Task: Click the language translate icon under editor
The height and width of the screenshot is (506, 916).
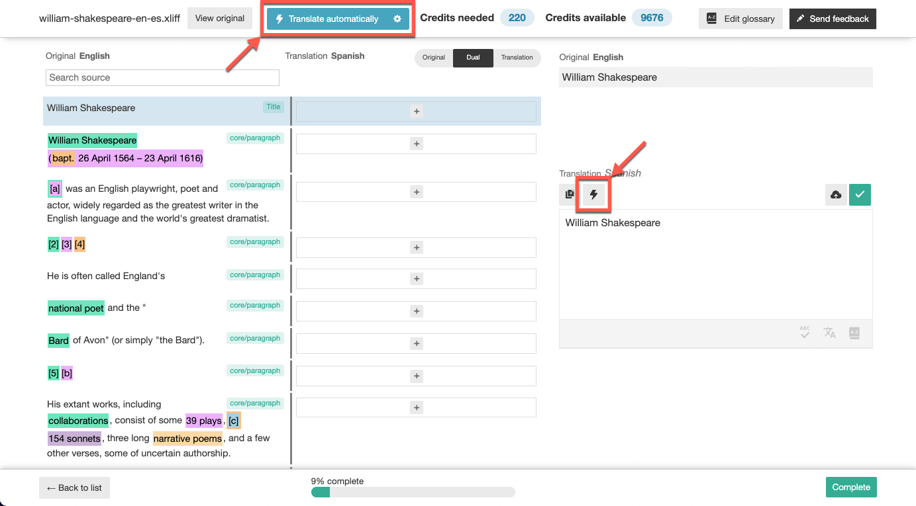Action: point(829,333)
